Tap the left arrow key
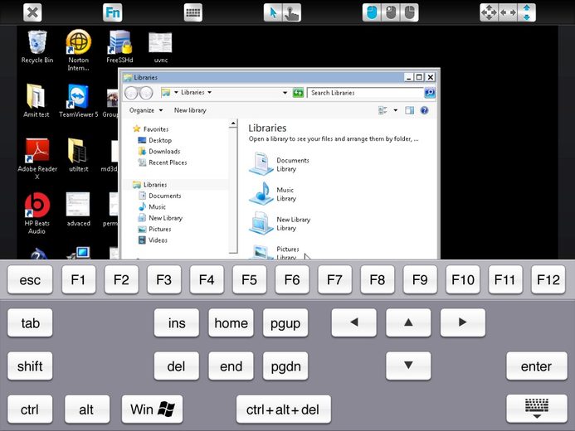 [353, 322]
